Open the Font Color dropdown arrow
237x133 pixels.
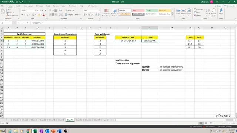(46, 15)
